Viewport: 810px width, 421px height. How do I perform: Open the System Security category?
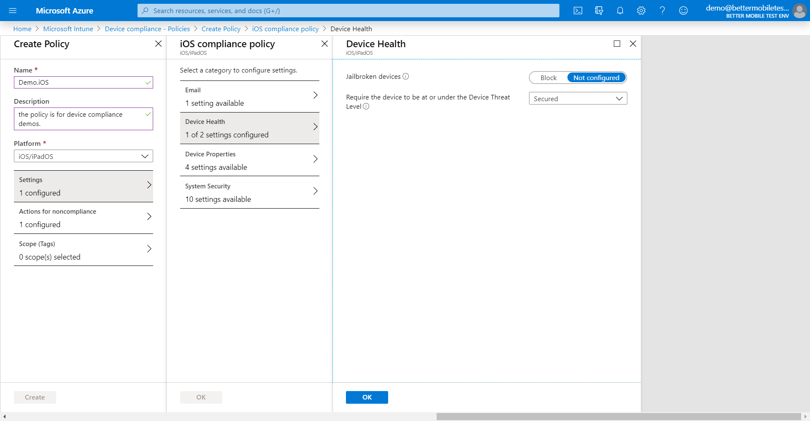tap(250, 192)
